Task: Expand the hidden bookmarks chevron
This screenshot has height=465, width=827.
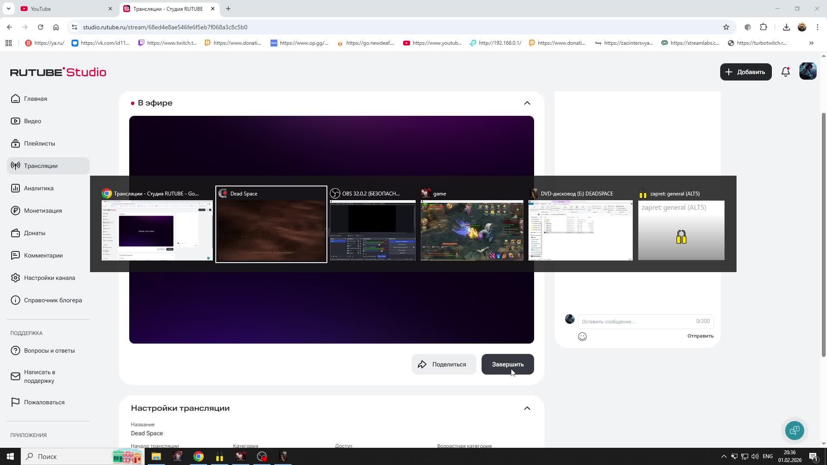Action: (x=811, y=43)
